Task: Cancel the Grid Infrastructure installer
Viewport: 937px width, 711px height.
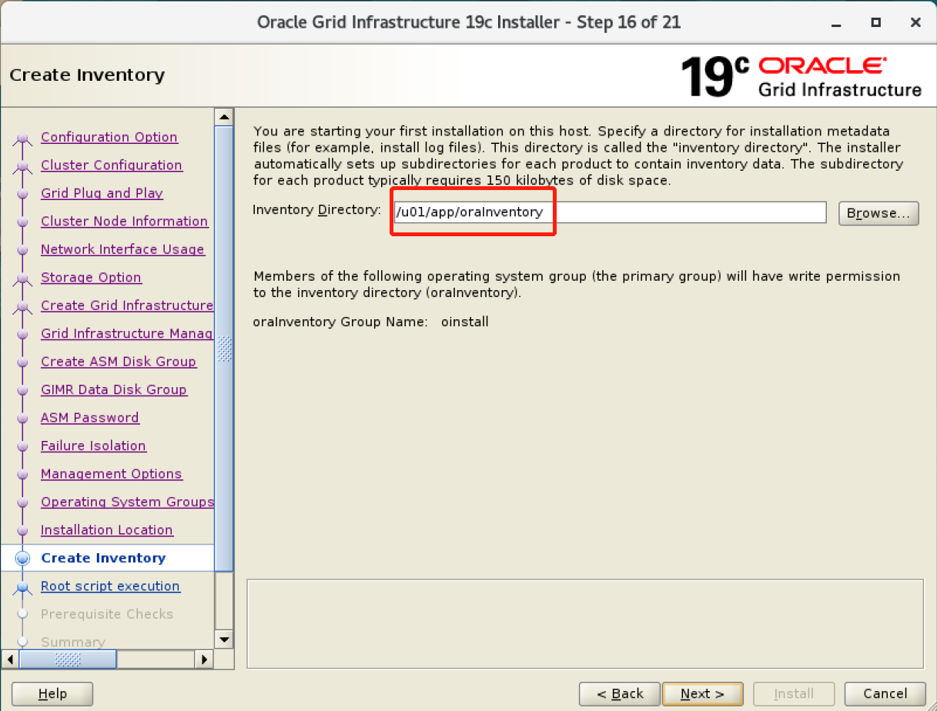Action: point(885,694)
